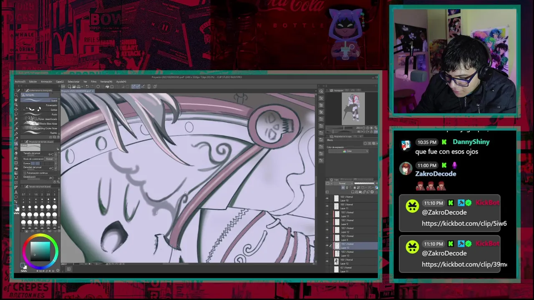
Task: Toggle snap to special ruler icon
Action: 138,86
